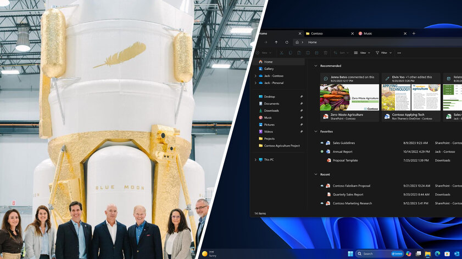This screenshot has width=462, height=259.
Task: Open a new File Explorer tab
Action: pos(414,33)
